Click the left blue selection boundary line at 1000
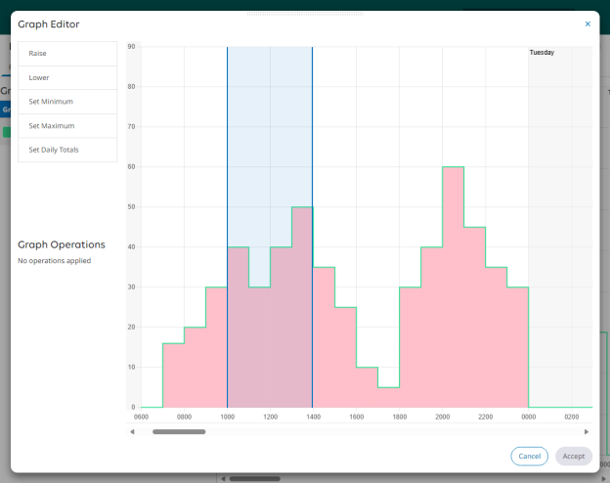Screen dimensions: 610x483 click(227, 227)
